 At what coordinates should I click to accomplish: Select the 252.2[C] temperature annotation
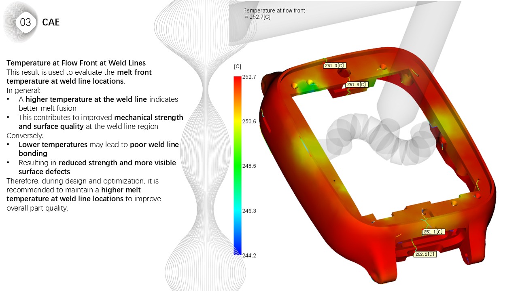[x=425, y=254]
